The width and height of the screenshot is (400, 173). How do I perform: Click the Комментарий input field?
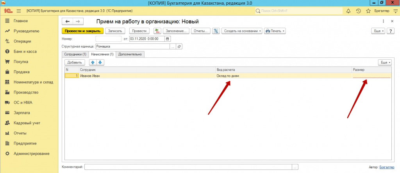pyautogui.click(x=188, y=167)
